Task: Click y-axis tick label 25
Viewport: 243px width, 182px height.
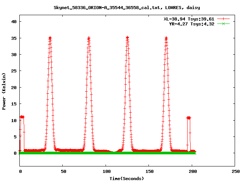Action: (x=14, y=71)
